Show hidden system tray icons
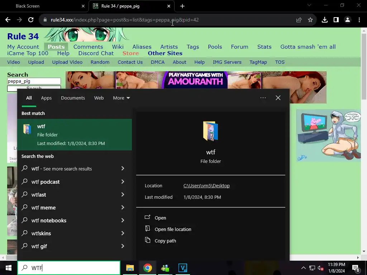This screenshot has width=367, height=275. (303, 268)
